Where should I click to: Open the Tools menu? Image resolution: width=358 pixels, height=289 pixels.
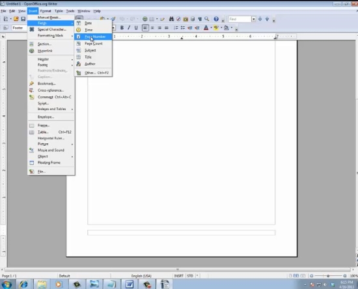[70, 11]
